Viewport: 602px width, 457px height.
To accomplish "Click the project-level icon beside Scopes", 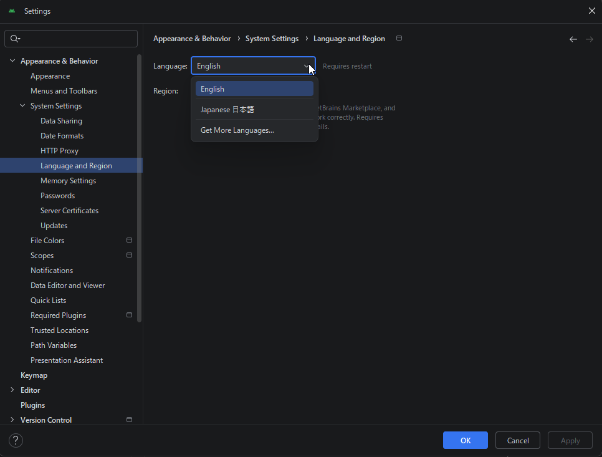I will (129, 255).
